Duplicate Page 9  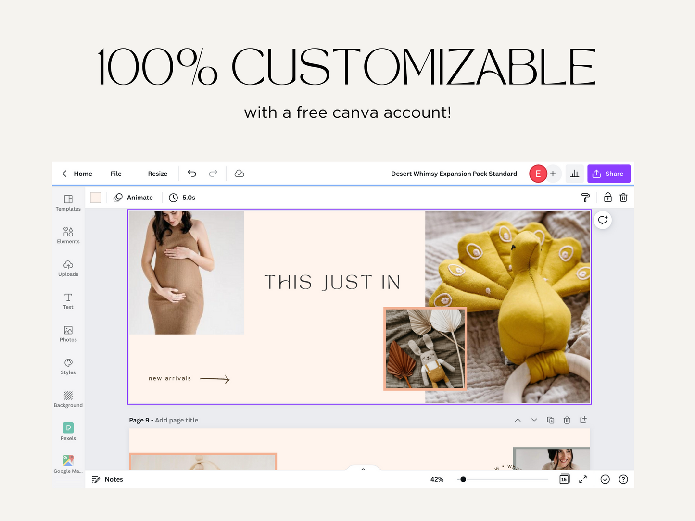(x=551, y=420)
